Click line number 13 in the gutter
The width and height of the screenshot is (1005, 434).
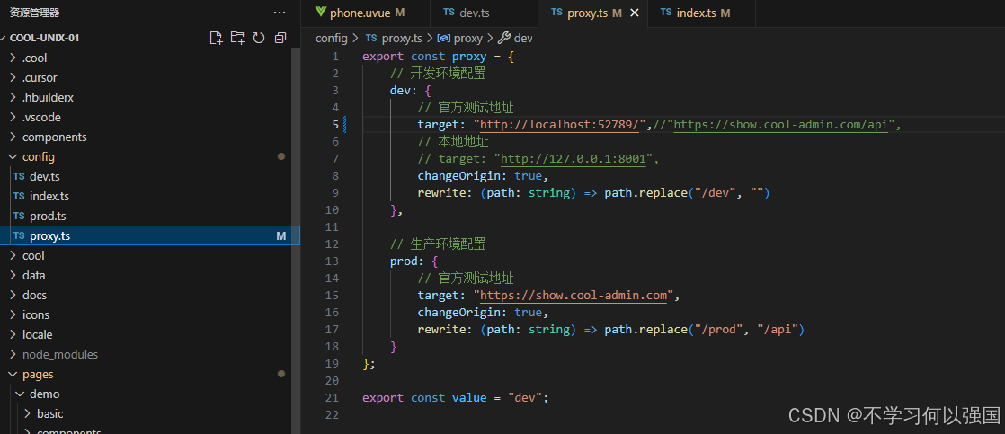(332, 261)
